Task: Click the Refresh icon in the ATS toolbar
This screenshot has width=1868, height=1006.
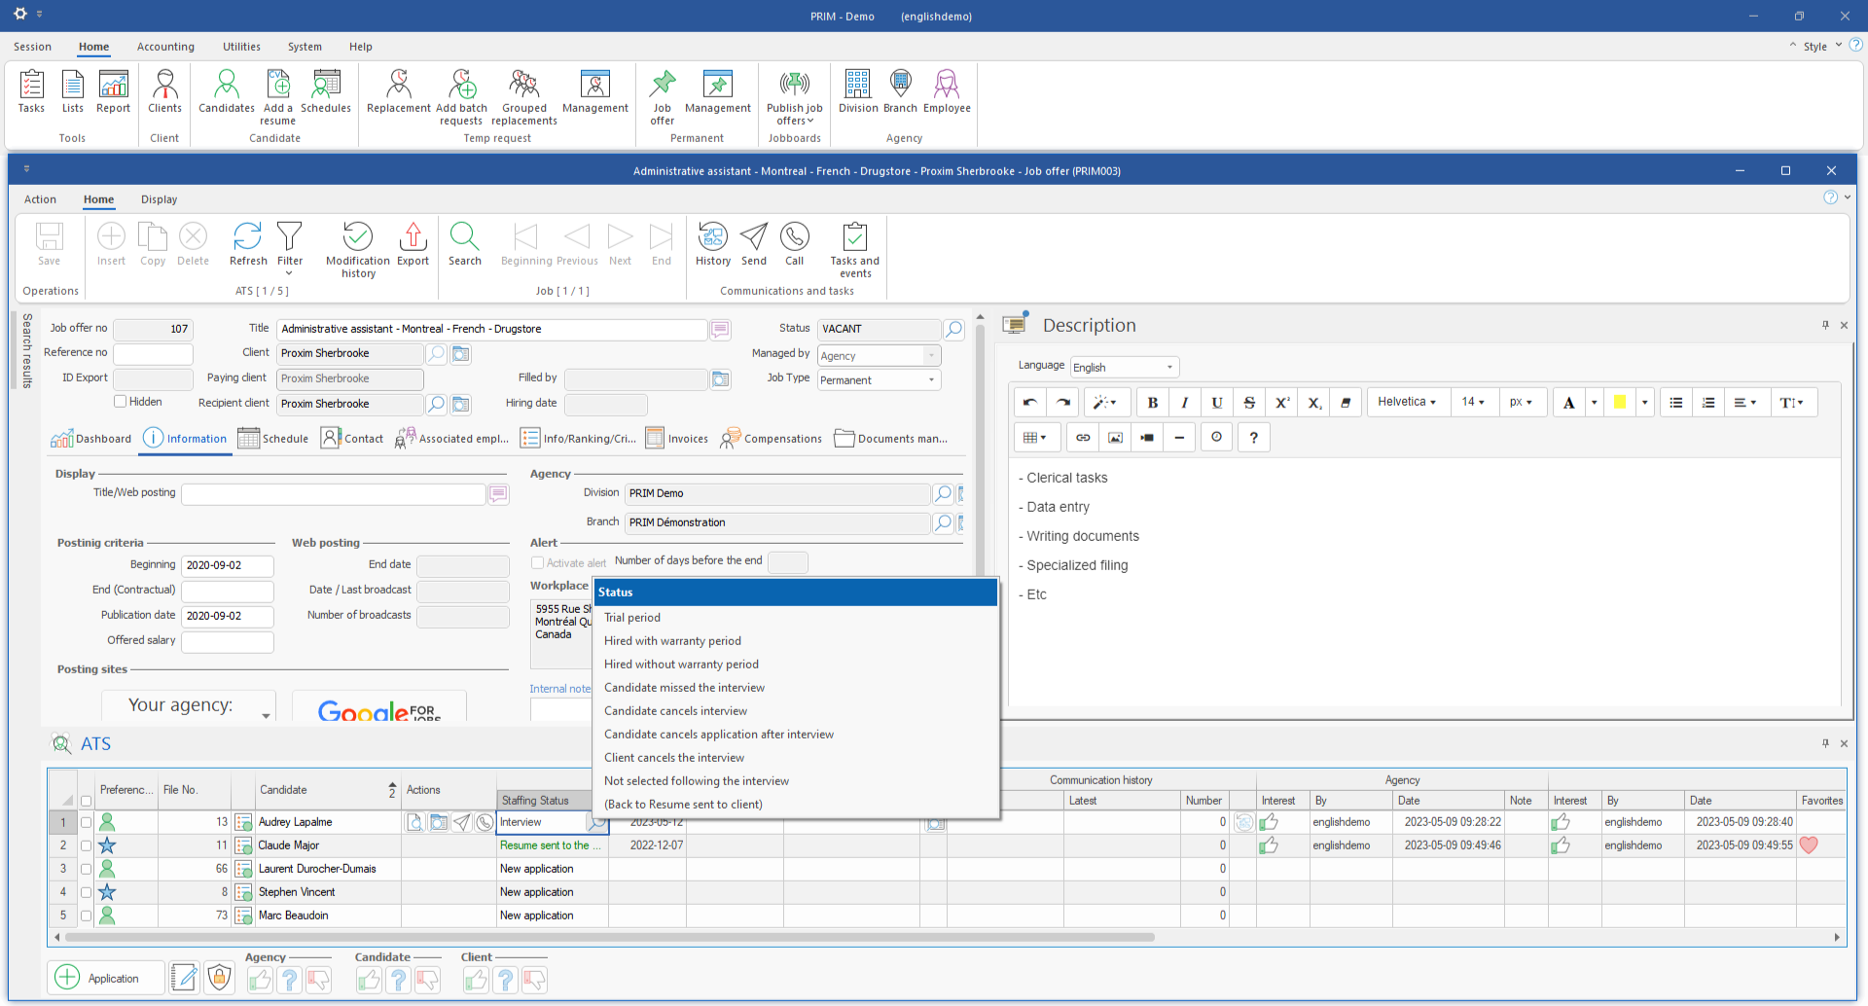Action: pos(248,245)
